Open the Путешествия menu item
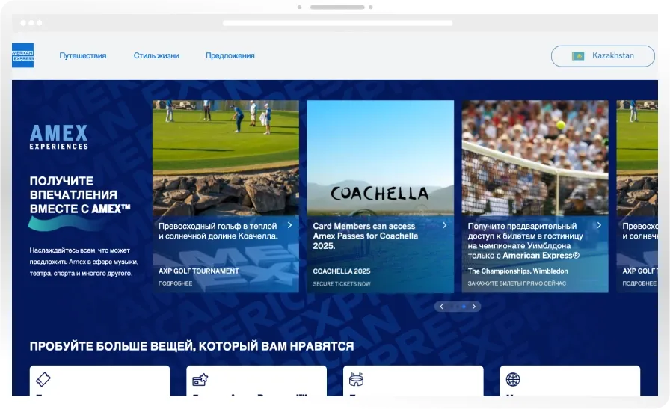The image size is (670, 409). click(x=83, y=55)
